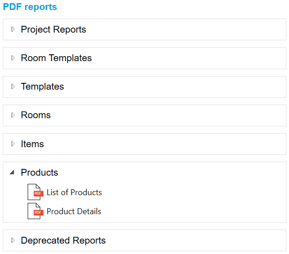Click the PDF icon beside List of Products
The width and height of the screenshot is (289, 254).
(35, 192)
